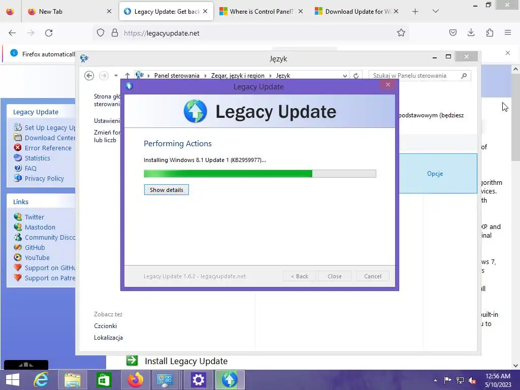
Task: Click the Install Legacy Update green arrow icon
Action: click(x=132, y=360)
